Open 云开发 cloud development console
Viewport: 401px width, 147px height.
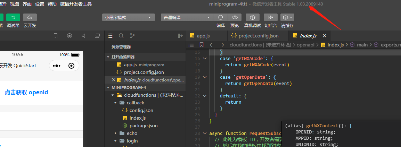click(30, 17)
